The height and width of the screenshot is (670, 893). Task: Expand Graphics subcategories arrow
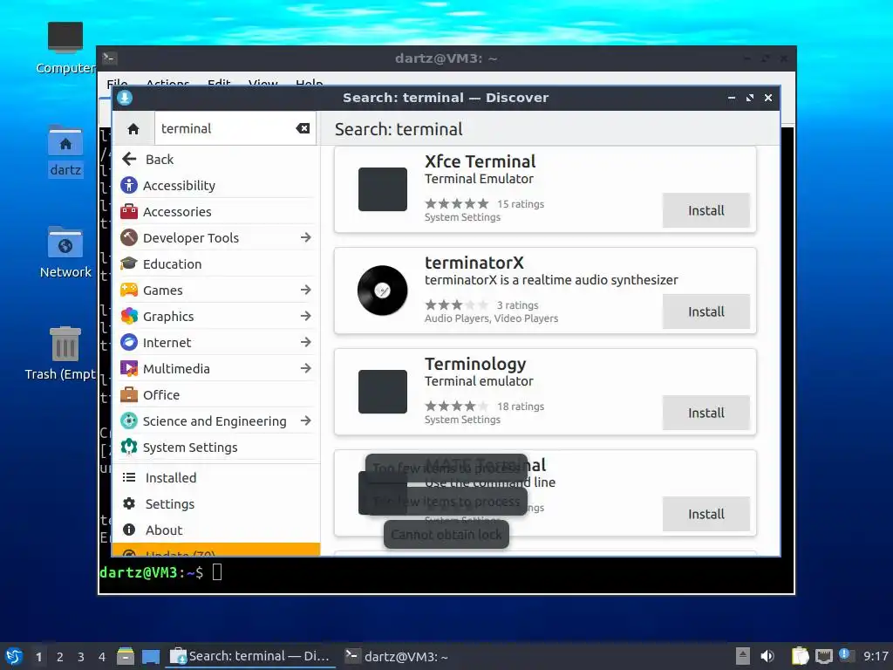pos(306,316)
